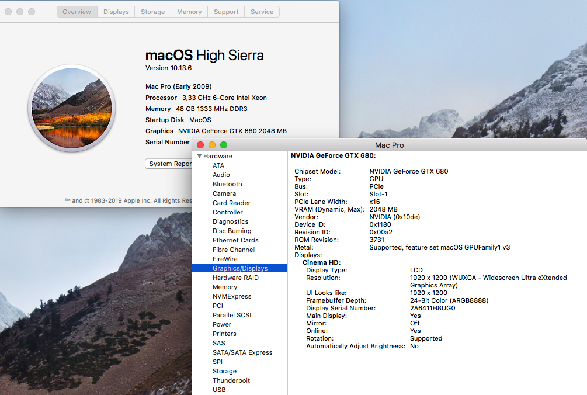Click the Slot-1 slot value

coord(378,194)
